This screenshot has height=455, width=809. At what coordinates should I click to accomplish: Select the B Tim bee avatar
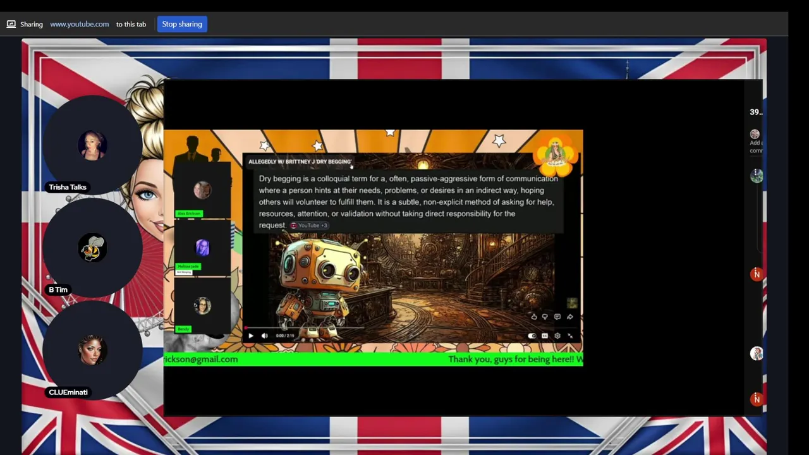[92, 249]
